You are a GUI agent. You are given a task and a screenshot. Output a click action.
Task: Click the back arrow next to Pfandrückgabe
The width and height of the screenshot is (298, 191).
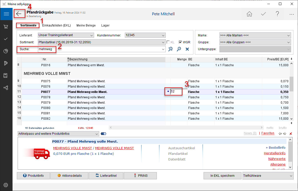click(x=19, y=14)
